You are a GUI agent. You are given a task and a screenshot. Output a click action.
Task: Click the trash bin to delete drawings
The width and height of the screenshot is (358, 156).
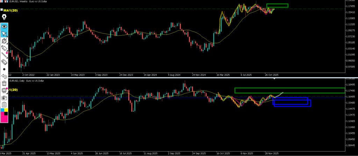4,83
